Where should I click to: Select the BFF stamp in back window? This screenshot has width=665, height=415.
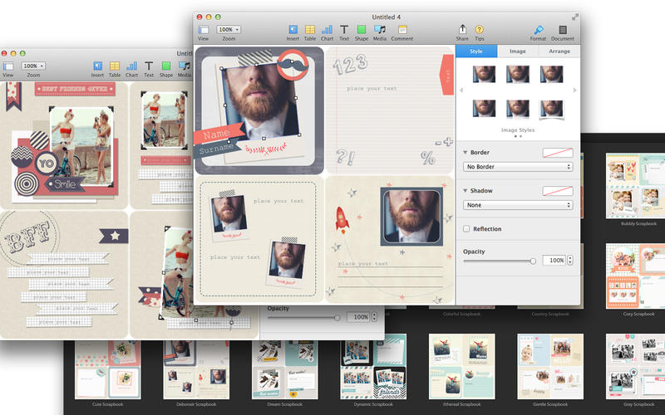[x=27, y=237]
